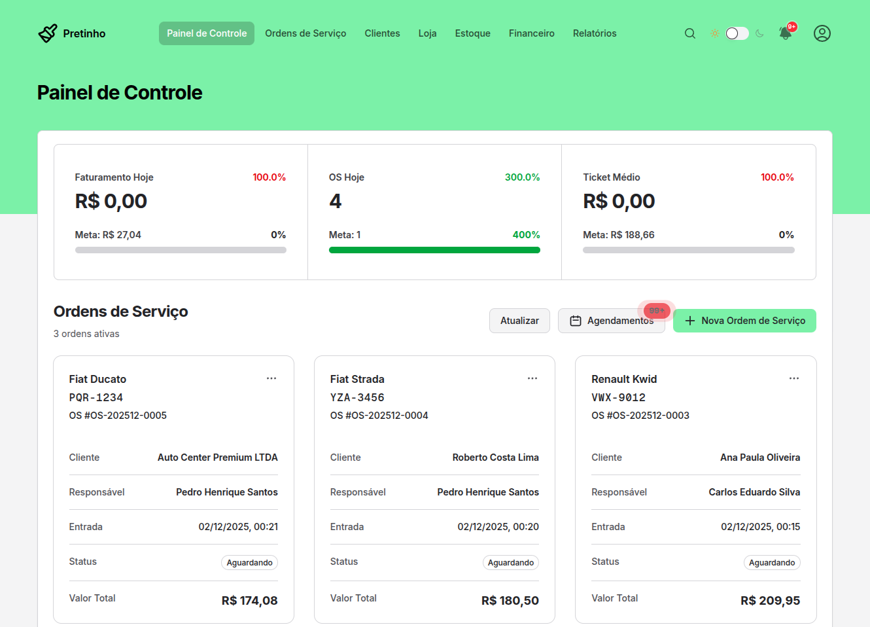Open notifications bell
Image resolution: width=870 pixels, height=627 pixels.
(x=785, y=33)
